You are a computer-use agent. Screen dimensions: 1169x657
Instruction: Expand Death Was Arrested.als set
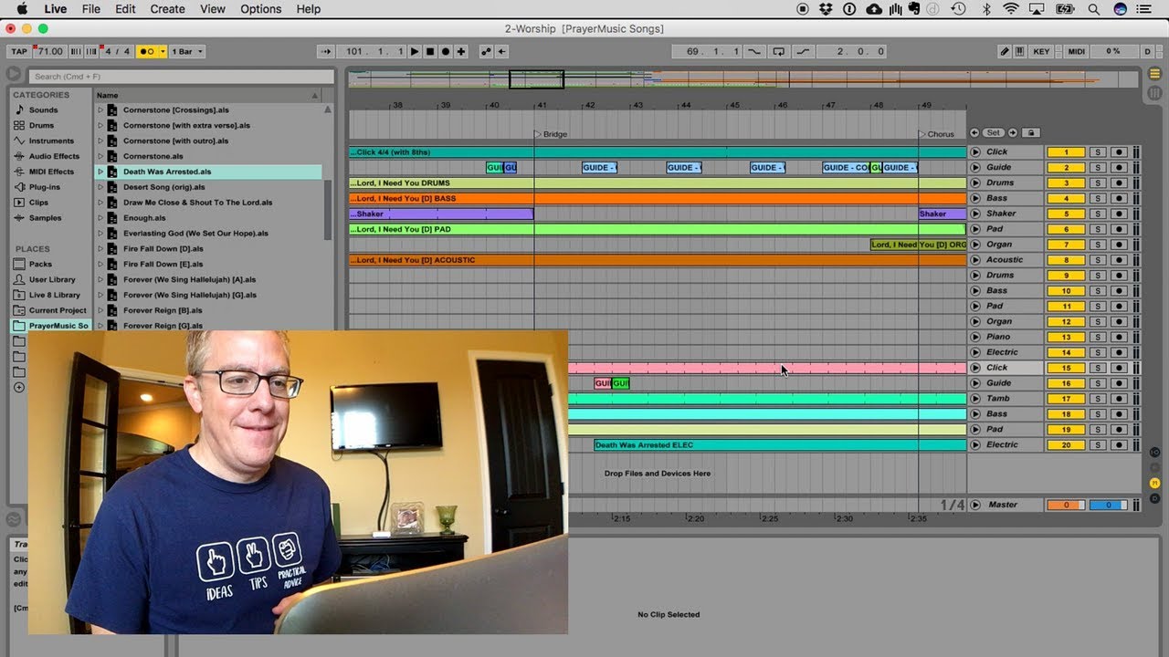click(100, 172)
